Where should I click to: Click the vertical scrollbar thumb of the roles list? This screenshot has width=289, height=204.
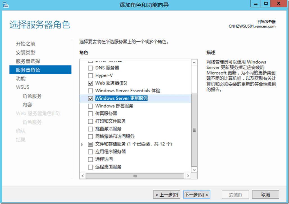tap(194, 130)
